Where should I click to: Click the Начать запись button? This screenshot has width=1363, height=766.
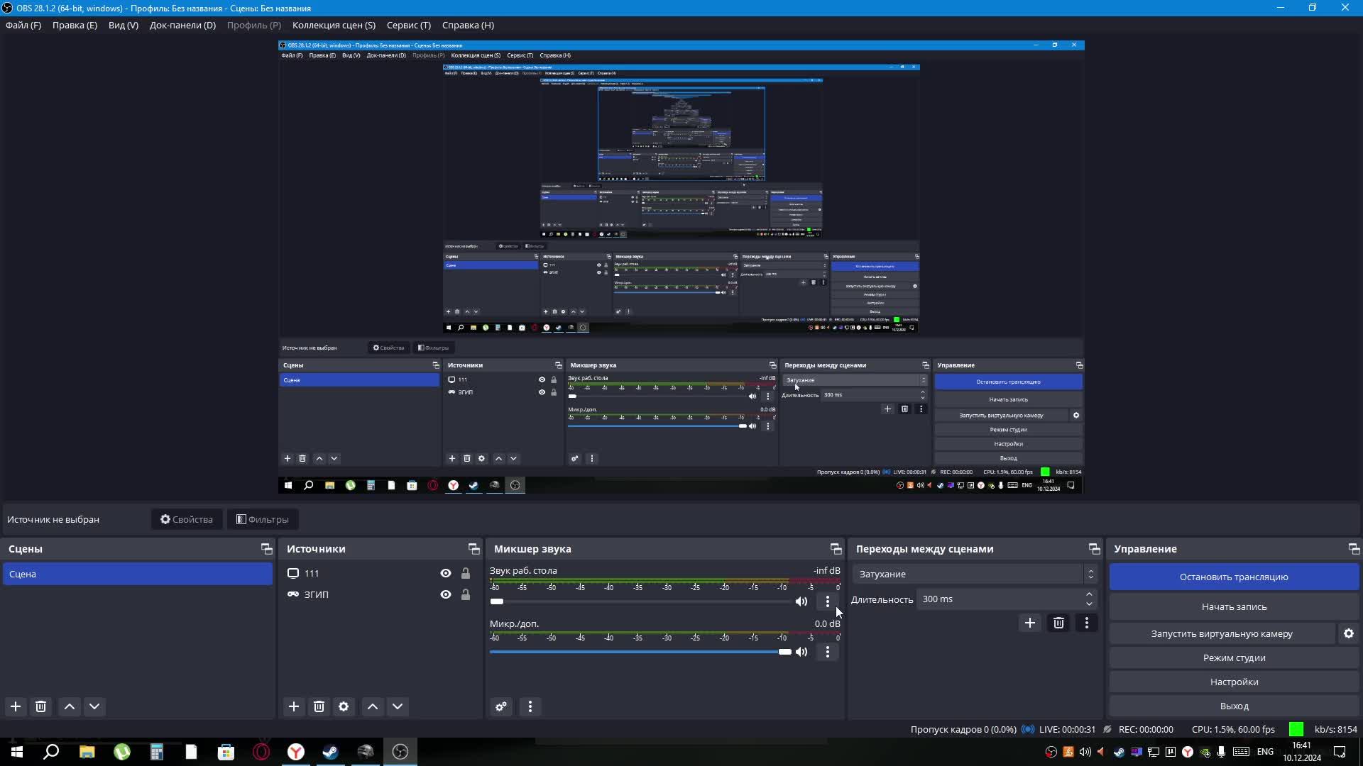pos(1234,607)
